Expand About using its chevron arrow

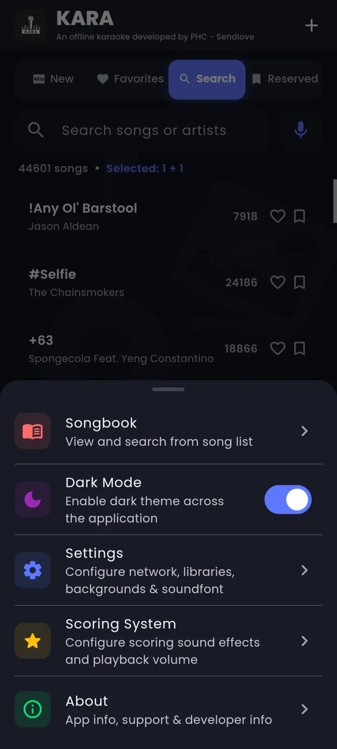[305, 709]
